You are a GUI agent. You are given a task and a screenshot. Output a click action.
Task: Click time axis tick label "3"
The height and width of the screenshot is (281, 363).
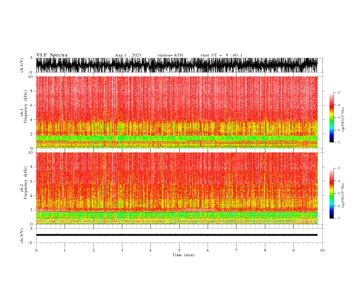(122, 250)
